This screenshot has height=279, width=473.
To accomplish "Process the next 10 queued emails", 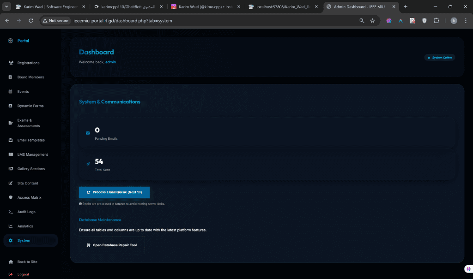I will click(115, 192).
